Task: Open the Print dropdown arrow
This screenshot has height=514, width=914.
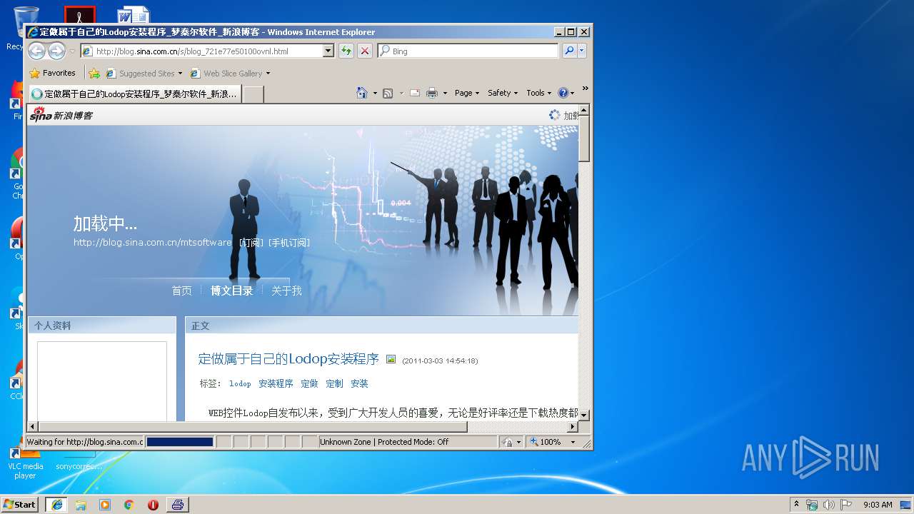Action: pyautogui.click(x=445, y=93)
